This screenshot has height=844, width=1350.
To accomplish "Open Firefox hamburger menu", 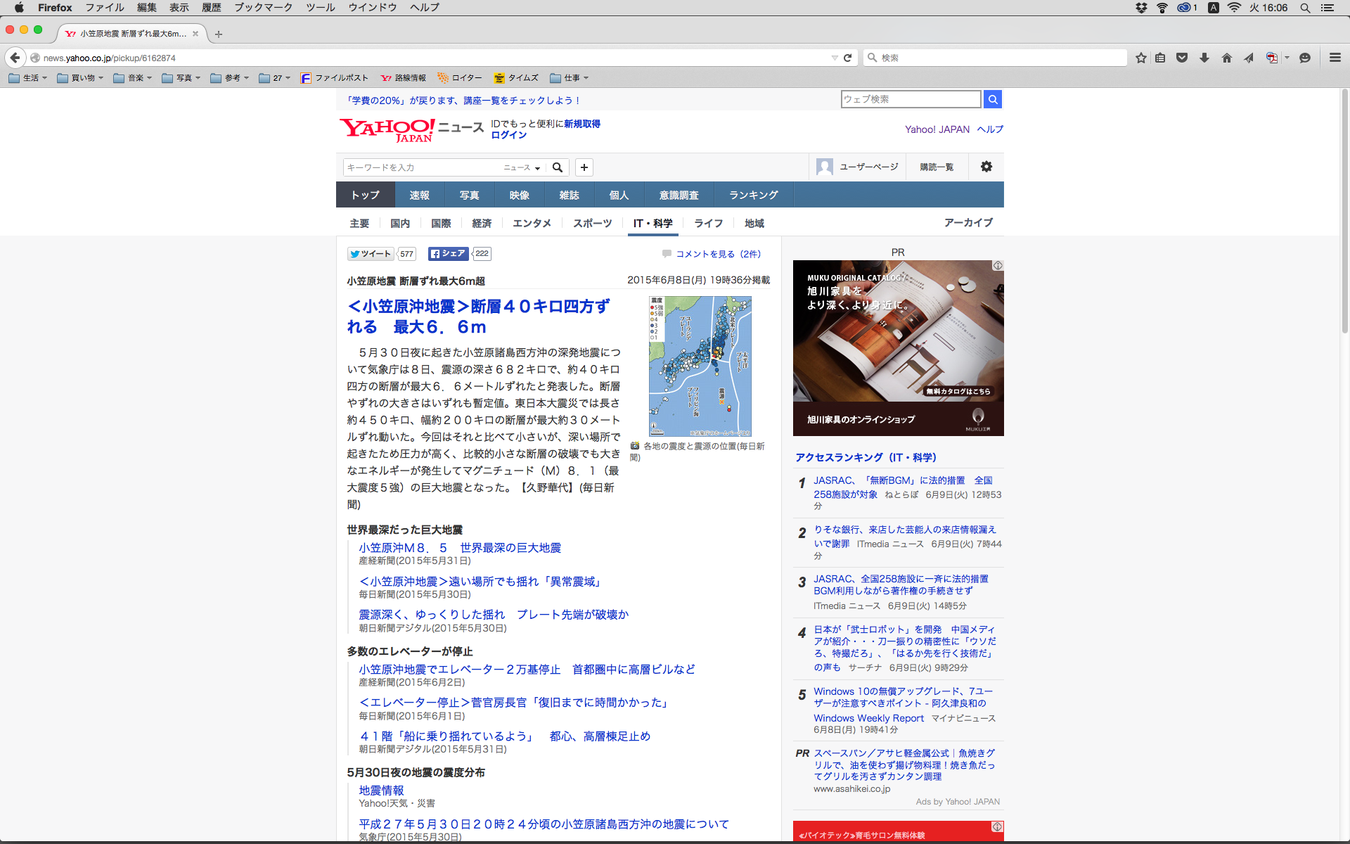I will [x=1335, y=58].
